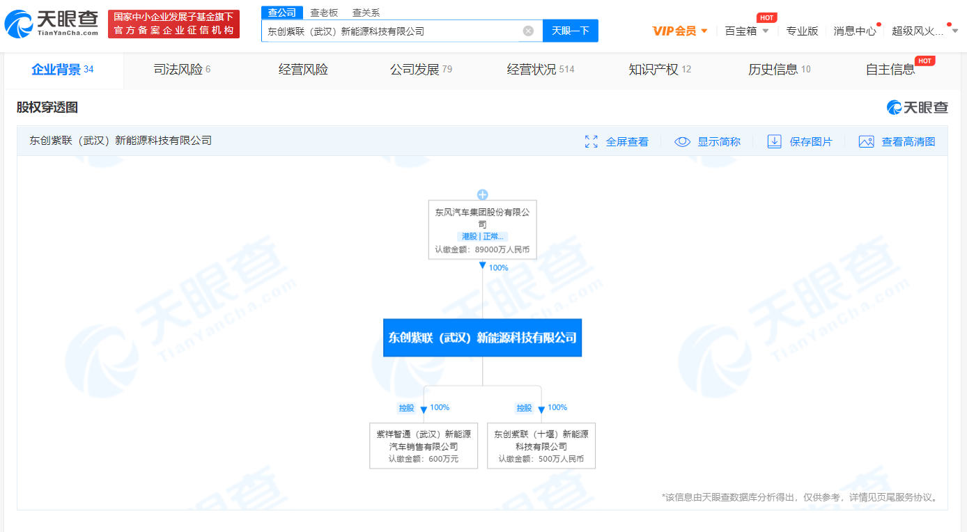Expand upstream shareholders with plus icon
This screenshot has width=967, height=532.
tap(482, 194)
